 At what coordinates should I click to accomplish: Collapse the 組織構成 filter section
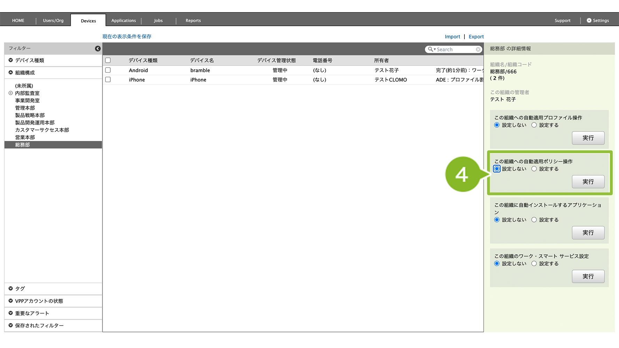[x=11, y=72]
